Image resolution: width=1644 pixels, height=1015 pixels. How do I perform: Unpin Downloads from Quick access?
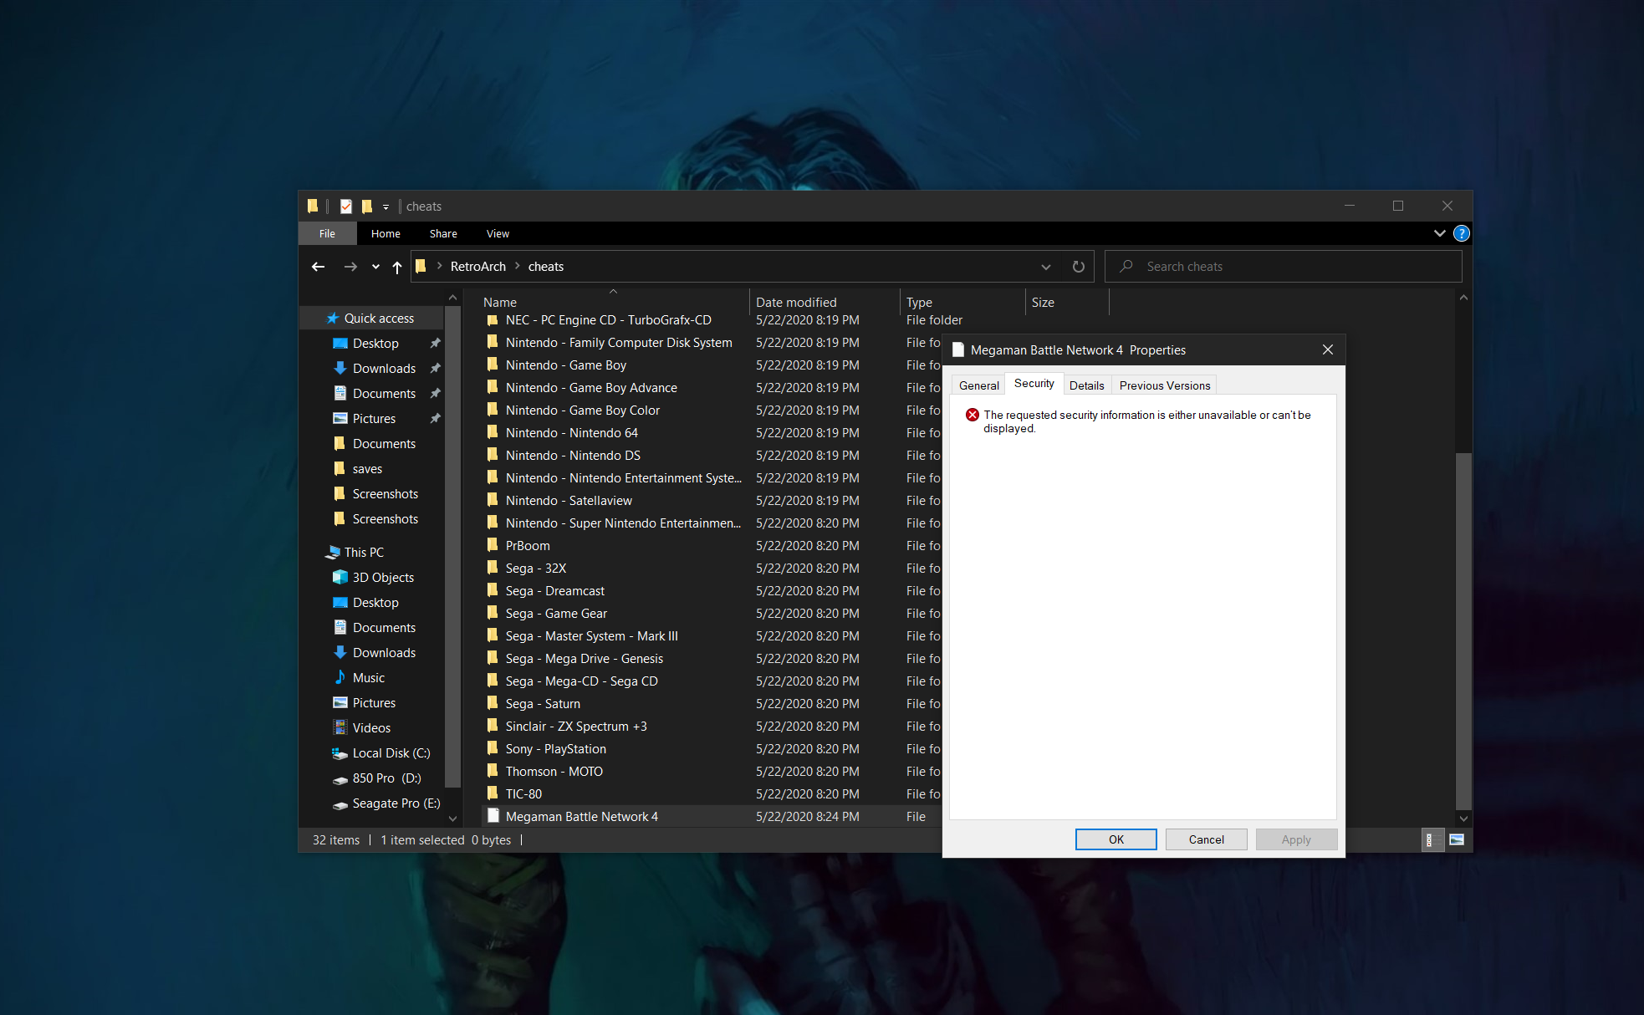(435, 368)
